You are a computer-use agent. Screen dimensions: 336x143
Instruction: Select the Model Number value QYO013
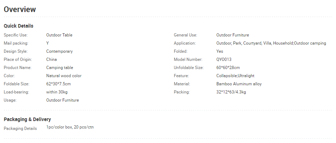tap(224, 59)
